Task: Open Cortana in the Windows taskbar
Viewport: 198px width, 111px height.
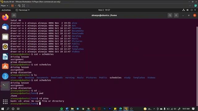Action: pyautogui.click(x=13, y=109)
